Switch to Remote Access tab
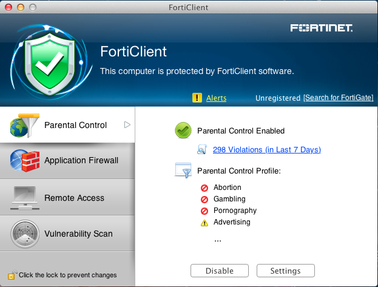 (x=67, y=197)
